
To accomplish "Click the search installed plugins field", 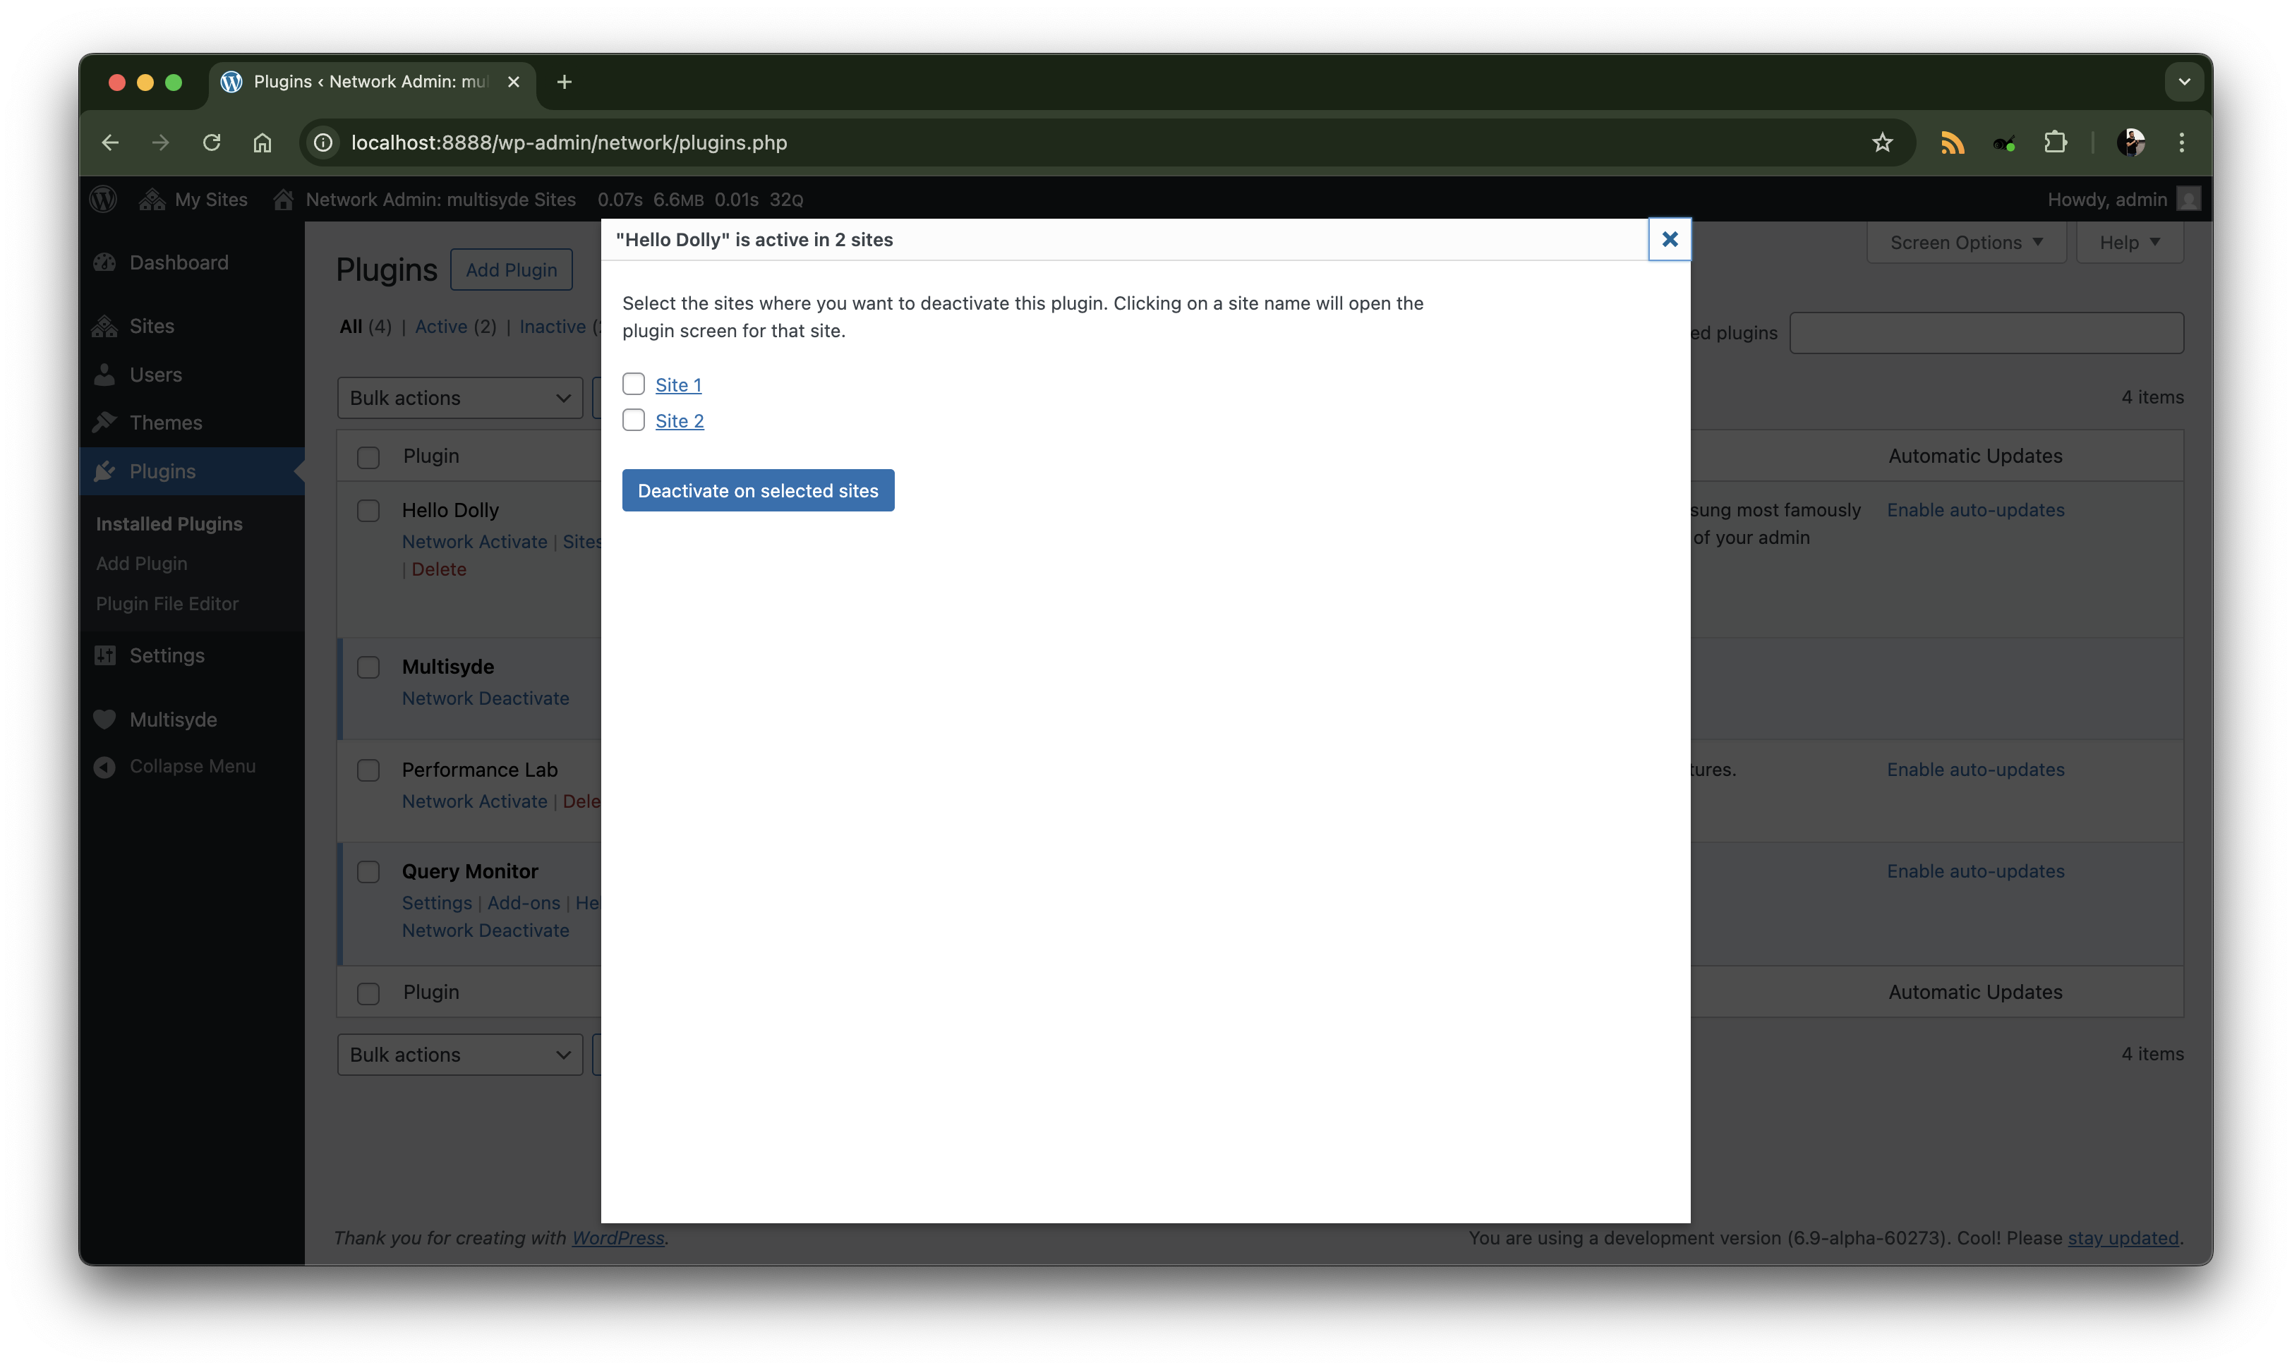I will pyautogui.click(x=1986, y=333).
